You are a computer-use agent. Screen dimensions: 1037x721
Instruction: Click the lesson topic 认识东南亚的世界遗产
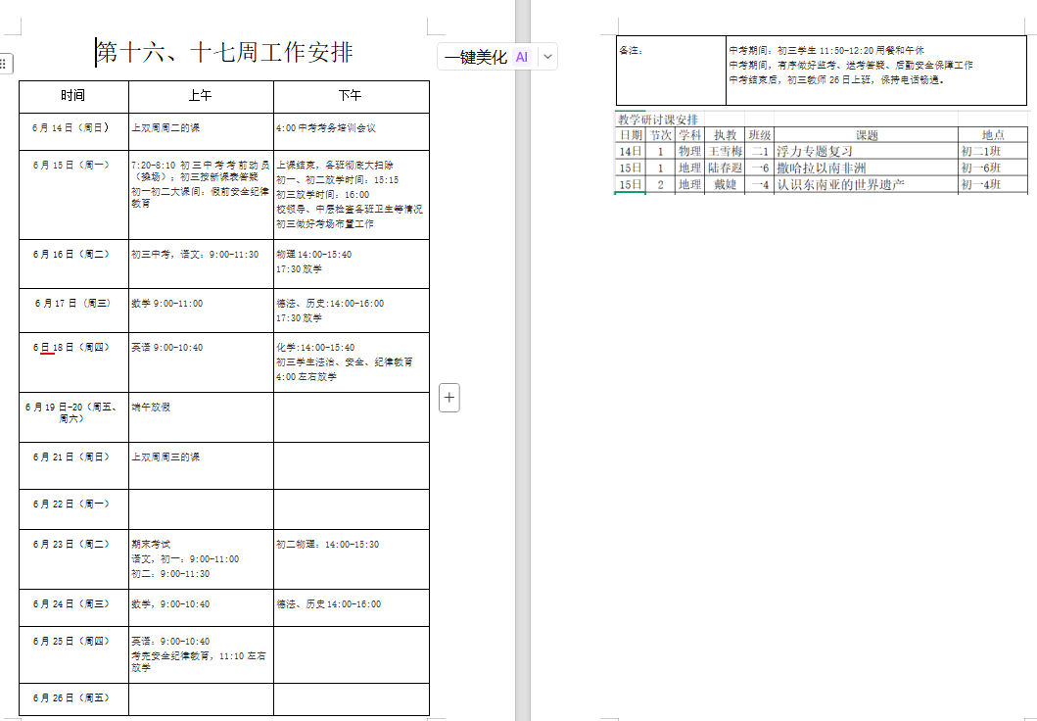pos(840,184)
